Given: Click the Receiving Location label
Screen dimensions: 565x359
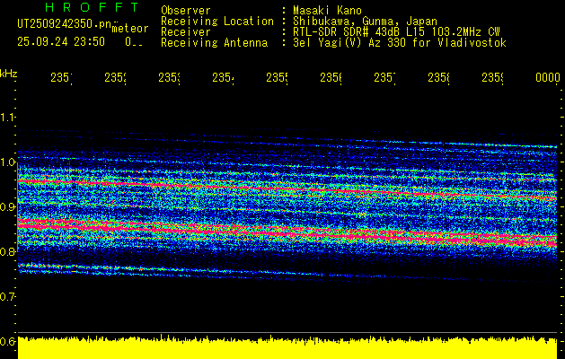Looking at the screenshot, I should click(217, 22).
